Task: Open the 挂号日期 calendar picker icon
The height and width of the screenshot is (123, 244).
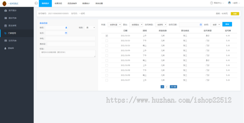Action: tap(201, 24)
